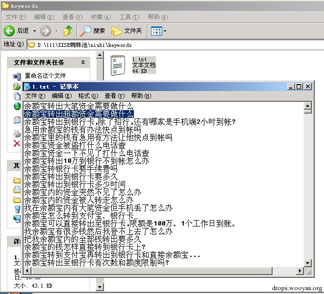324x294 pixels.
Task: Click Notepad's horizontal scrollbar right arrow
Action: coord(299,271)
